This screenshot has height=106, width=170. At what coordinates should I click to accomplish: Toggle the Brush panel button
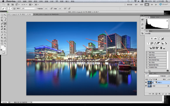[14, 8]
